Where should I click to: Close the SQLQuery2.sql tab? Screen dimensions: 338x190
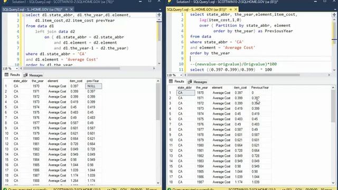point(71,9)
